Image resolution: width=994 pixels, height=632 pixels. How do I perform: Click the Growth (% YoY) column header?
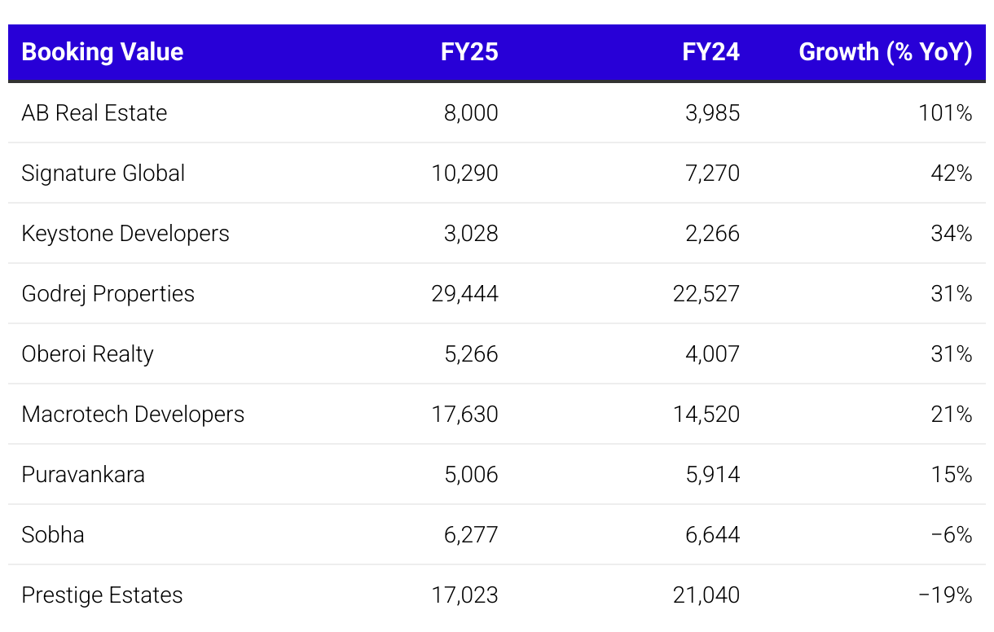885,52
